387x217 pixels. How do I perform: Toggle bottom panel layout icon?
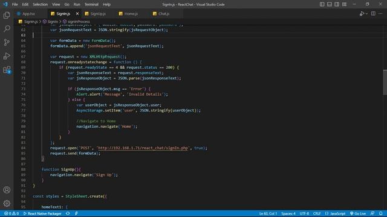(329, 4)
